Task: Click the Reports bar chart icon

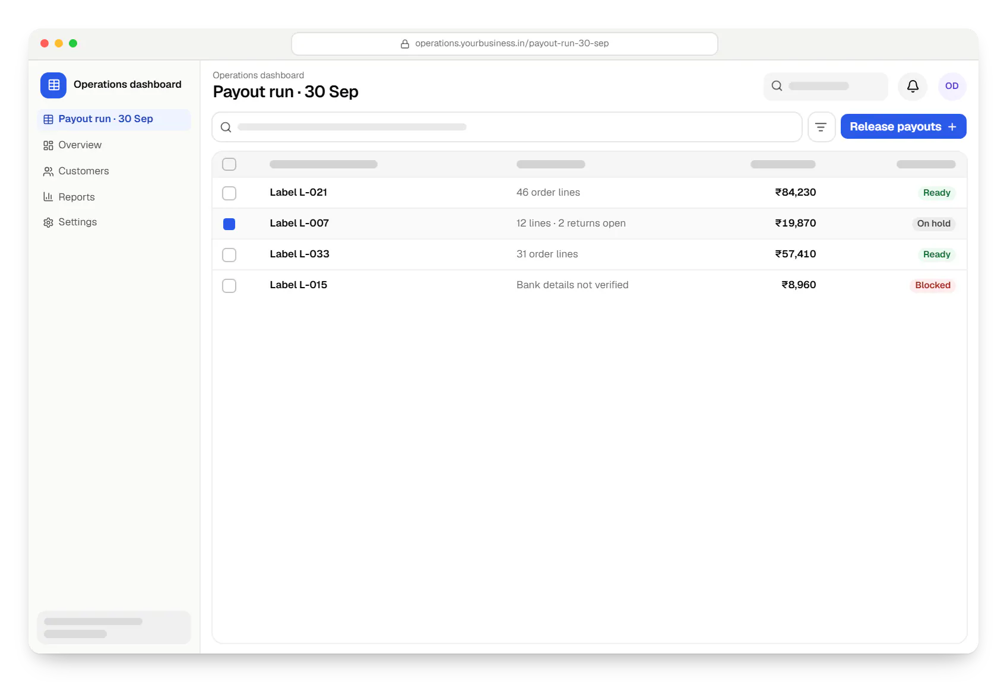Action: pos(48,197)
